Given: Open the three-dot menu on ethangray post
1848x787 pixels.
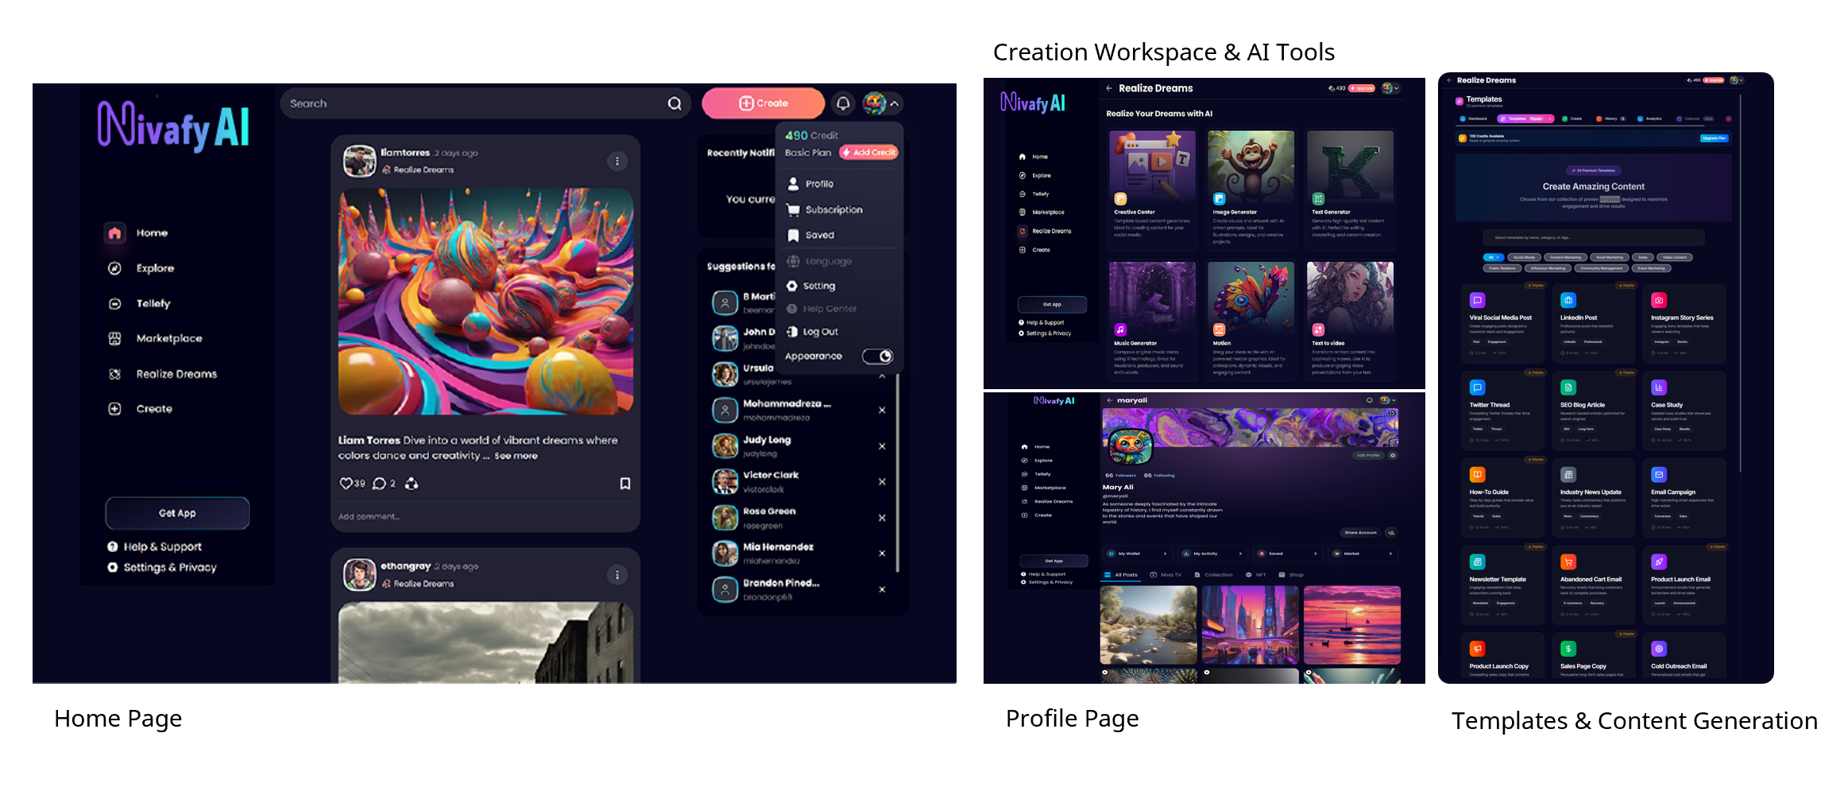Looking at the screenshot, I should pos(617,574).
